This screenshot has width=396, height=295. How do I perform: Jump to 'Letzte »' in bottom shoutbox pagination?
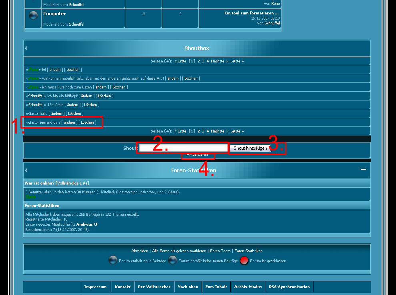(x=237, y=131)
